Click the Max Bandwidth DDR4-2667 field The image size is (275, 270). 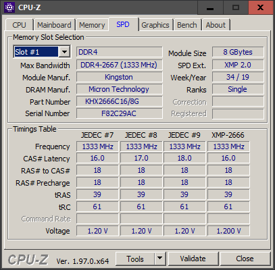point(119,65)
